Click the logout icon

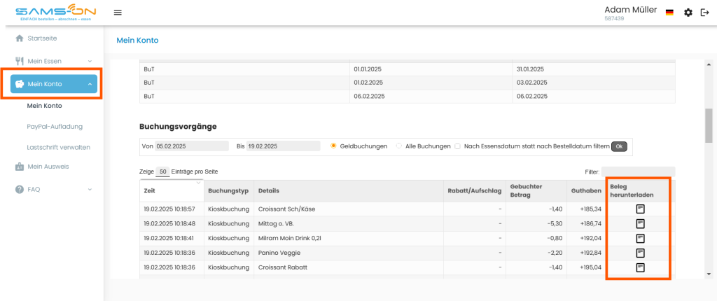(704, 13)
